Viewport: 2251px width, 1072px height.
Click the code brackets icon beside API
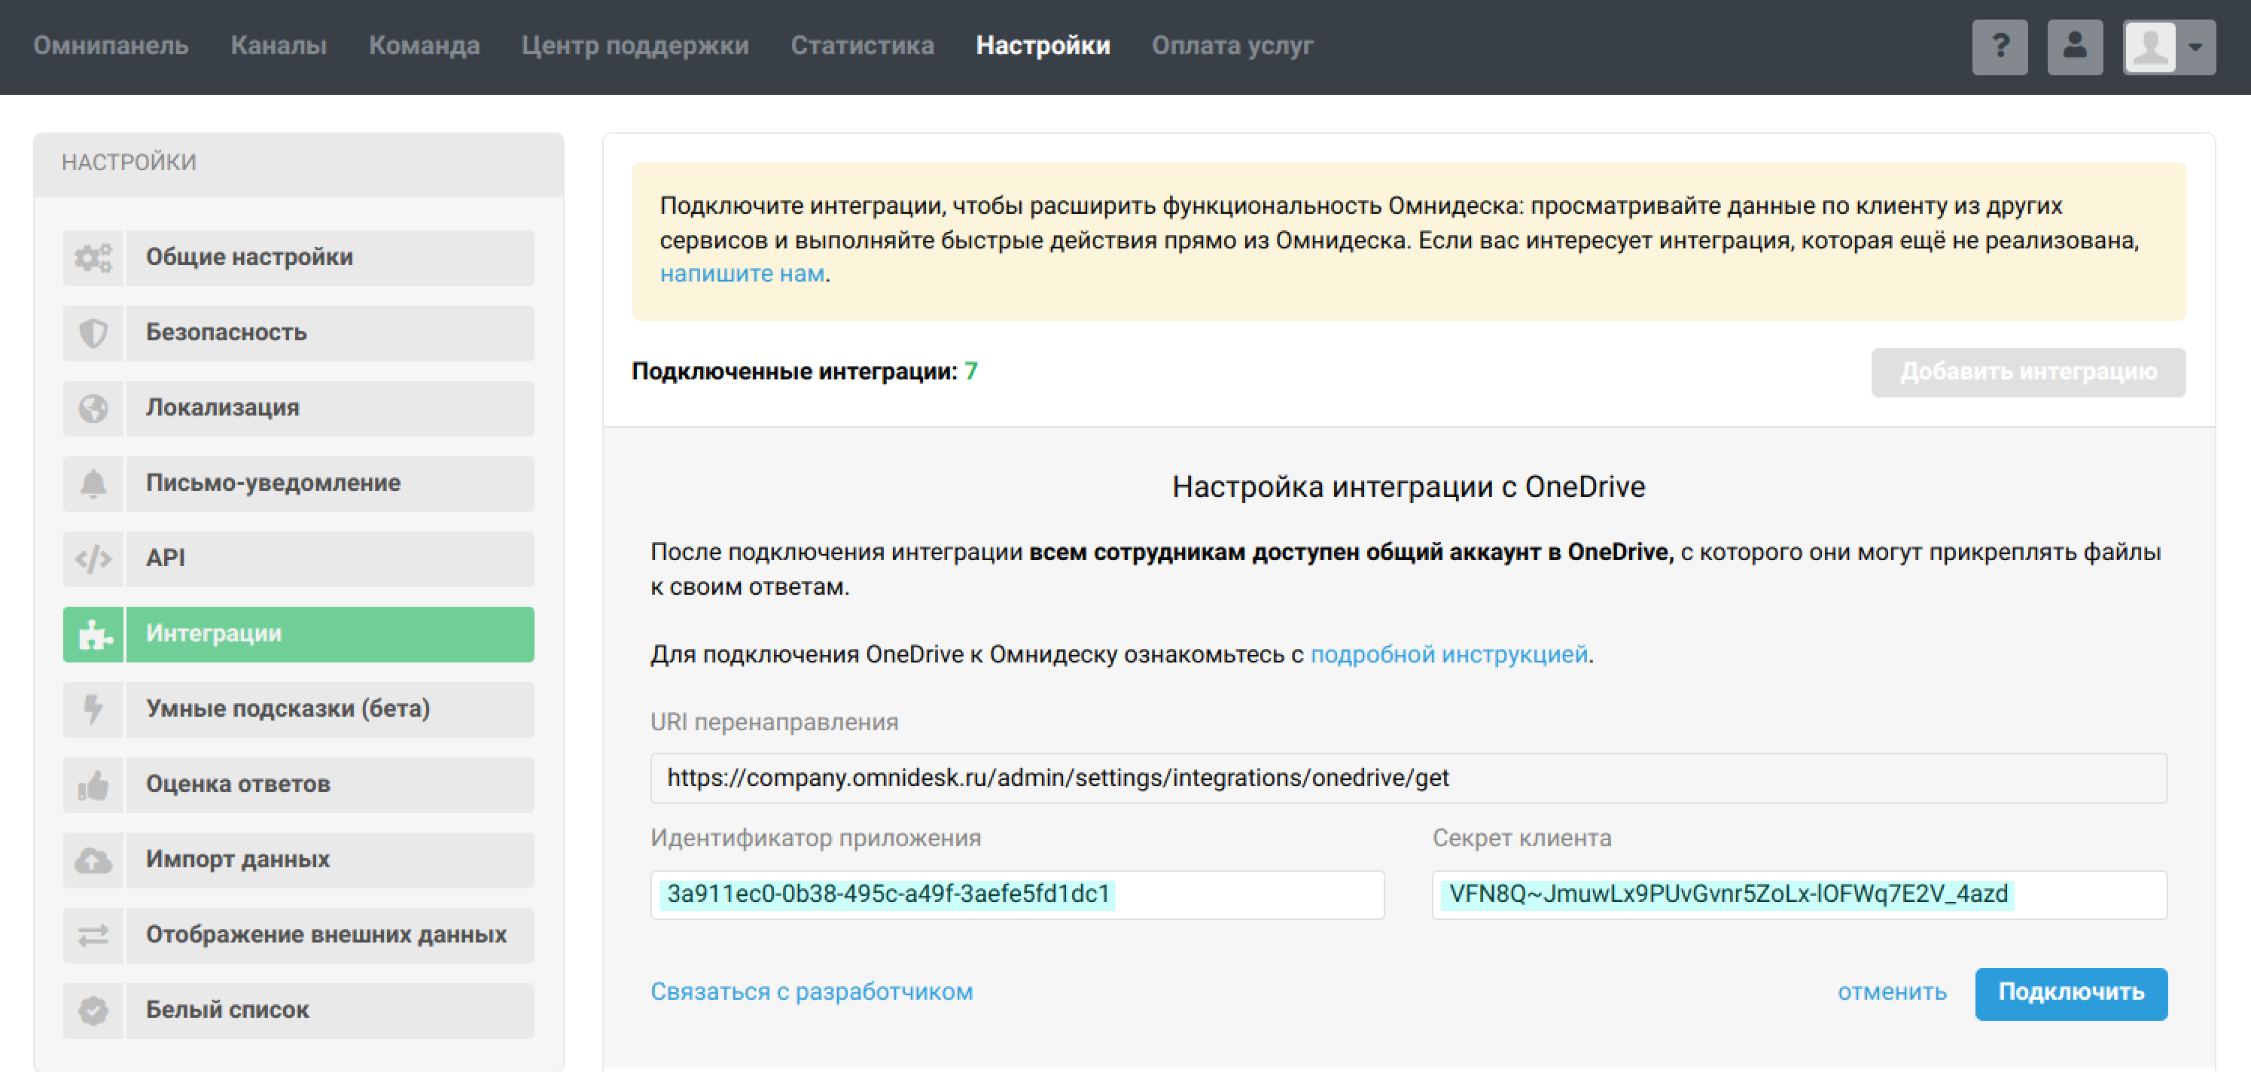pos(93,559)
